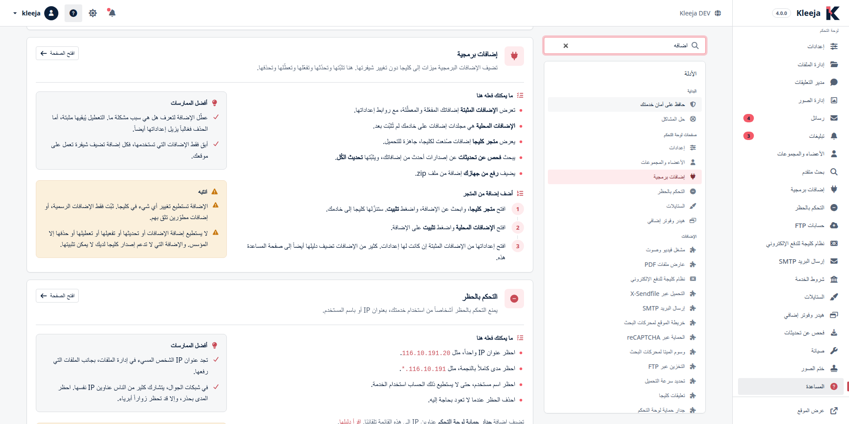Open مشغل فيديو وصوت plugin help entry

624,250
